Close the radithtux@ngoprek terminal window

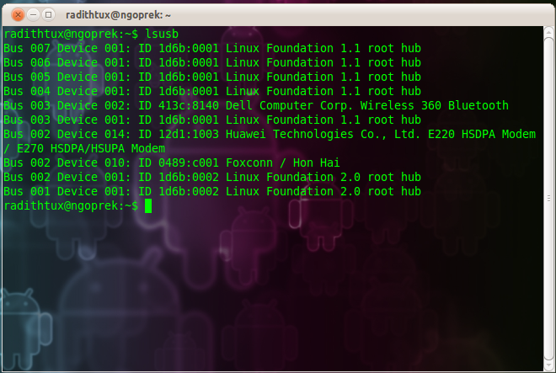(x=18, y=14)
